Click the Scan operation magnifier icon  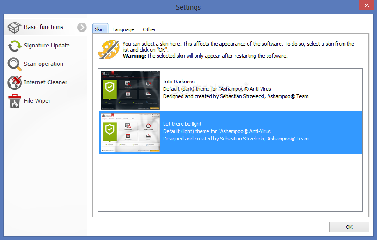coord(14,64)
